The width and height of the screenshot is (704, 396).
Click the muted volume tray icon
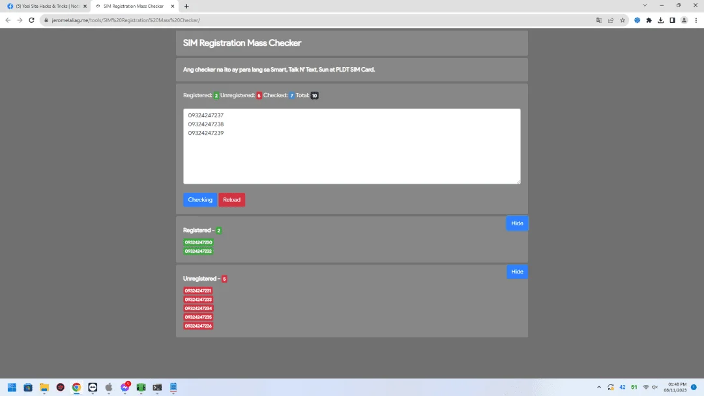(x=654, y=387)
